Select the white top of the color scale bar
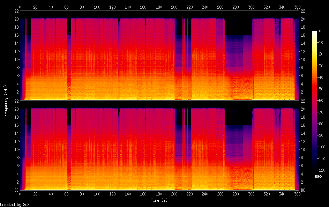 click(x=314, y=32)
